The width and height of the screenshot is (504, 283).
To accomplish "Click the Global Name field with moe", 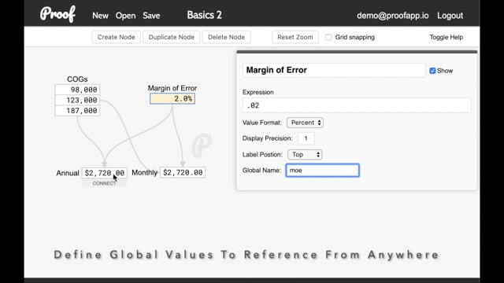I will [322, 171].
